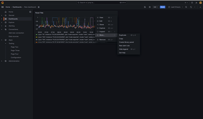Click the Panel Title header
This screenshot has height=119, width=203.
click(39, 13)
